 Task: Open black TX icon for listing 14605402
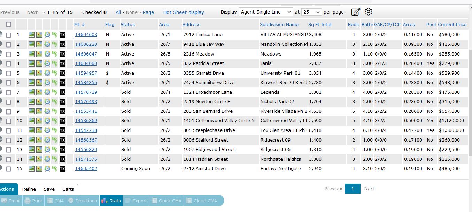62,169
